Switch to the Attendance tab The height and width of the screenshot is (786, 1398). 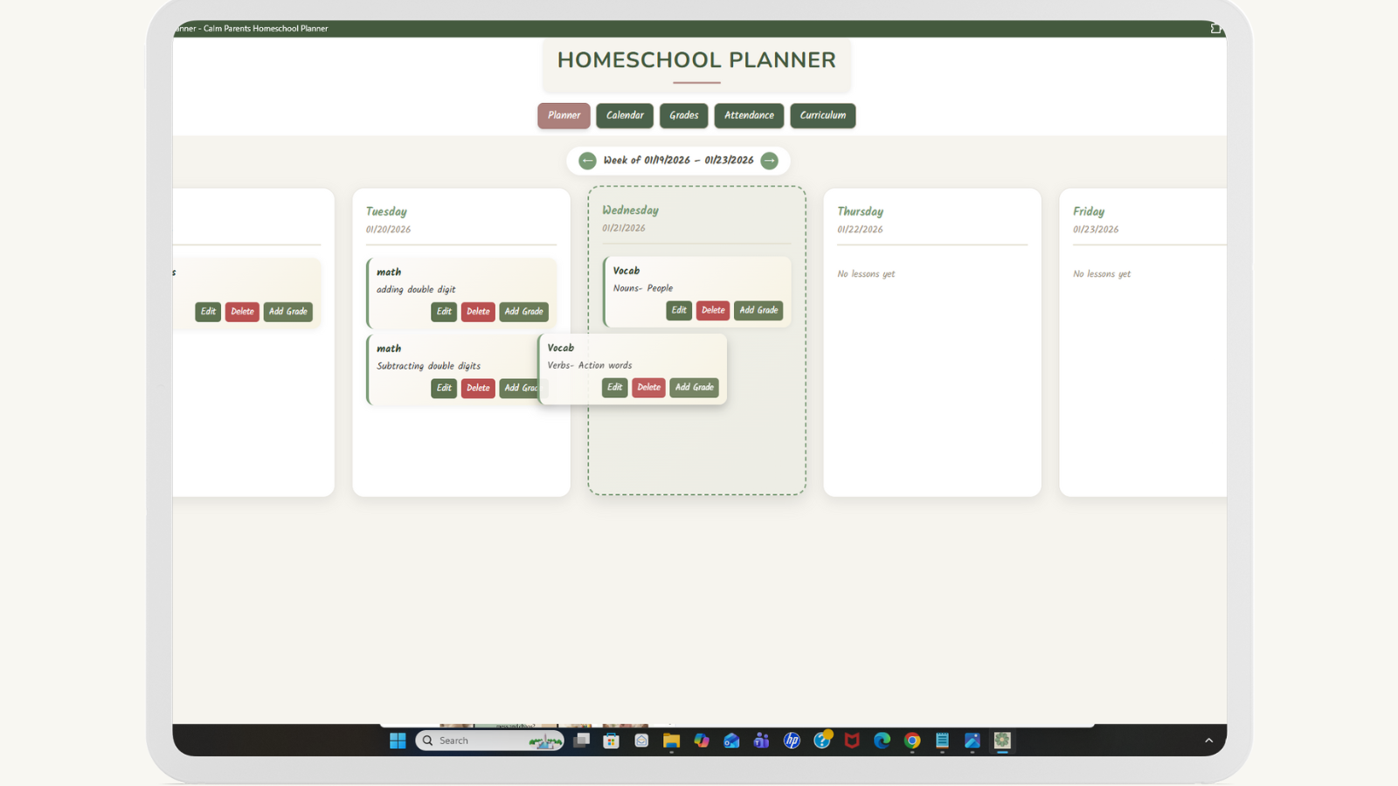point(749,115)
